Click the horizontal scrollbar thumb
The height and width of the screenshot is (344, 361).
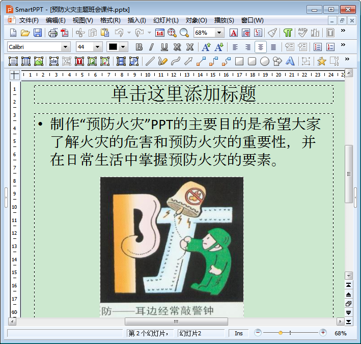[x=176, y=322]
